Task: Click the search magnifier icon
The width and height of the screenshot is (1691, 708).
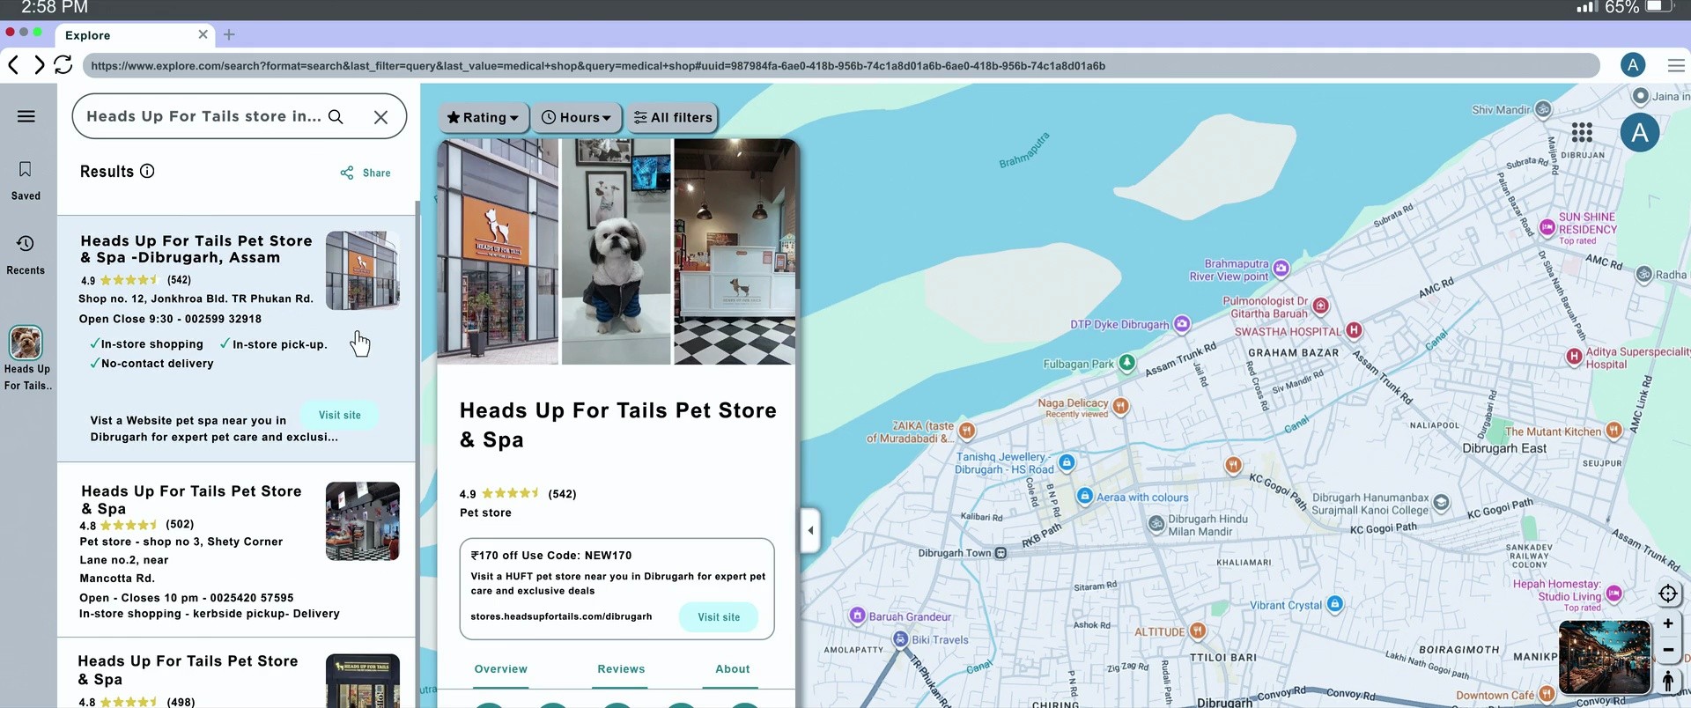Action: [336, 116]
